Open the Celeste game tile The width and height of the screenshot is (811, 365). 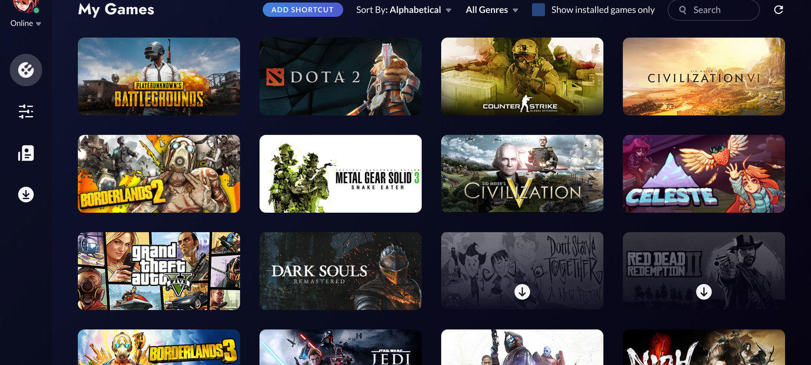704,174
